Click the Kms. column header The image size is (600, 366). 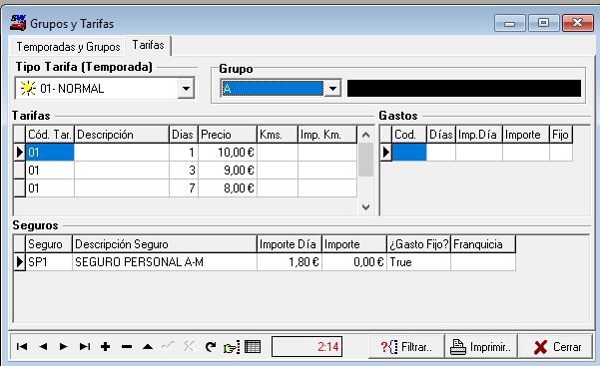point(278,135)
